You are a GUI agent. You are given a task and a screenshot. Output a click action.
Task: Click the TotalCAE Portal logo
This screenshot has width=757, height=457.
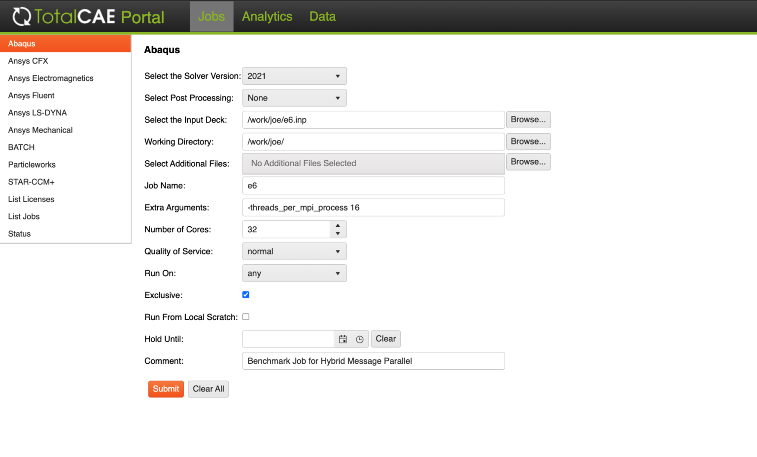(x=89, y=17)
